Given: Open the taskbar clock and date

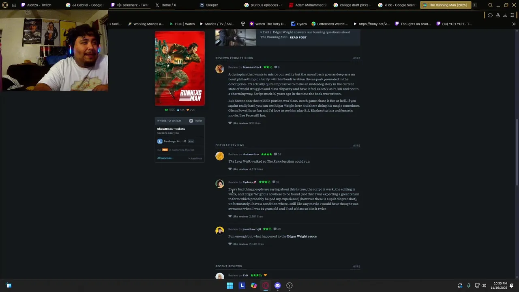Looking at the screenshot, I should (499, 286).
